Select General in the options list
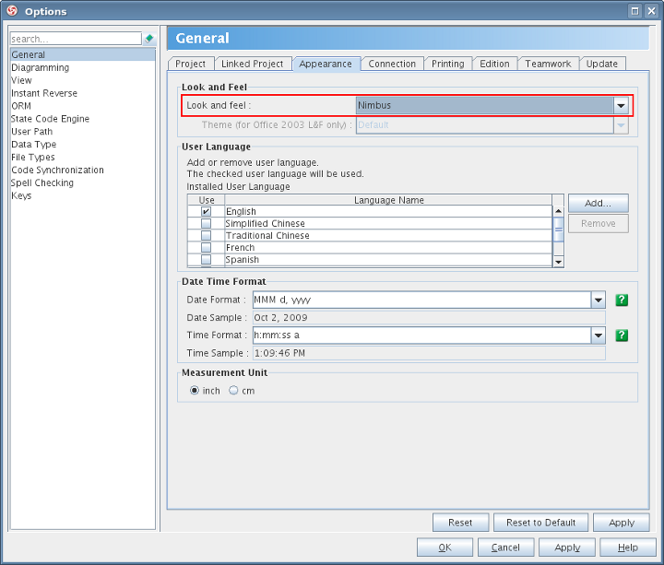 tap(83, 54)
